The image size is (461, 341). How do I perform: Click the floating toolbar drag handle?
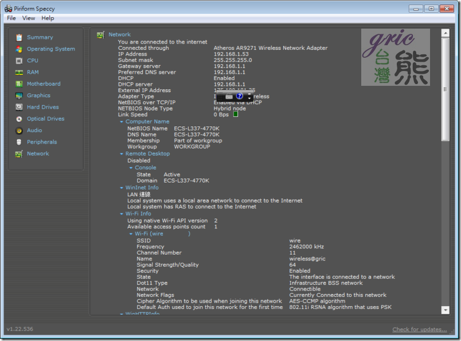click(x=220, y=96)
